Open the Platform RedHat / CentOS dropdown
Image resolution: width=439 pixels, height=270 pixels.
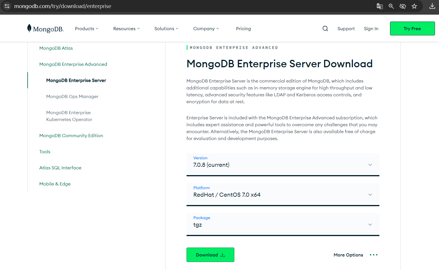[283, 194]
